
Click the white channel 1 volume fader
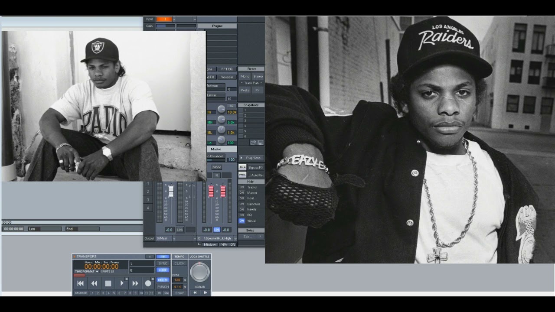(x=171, y=191)
